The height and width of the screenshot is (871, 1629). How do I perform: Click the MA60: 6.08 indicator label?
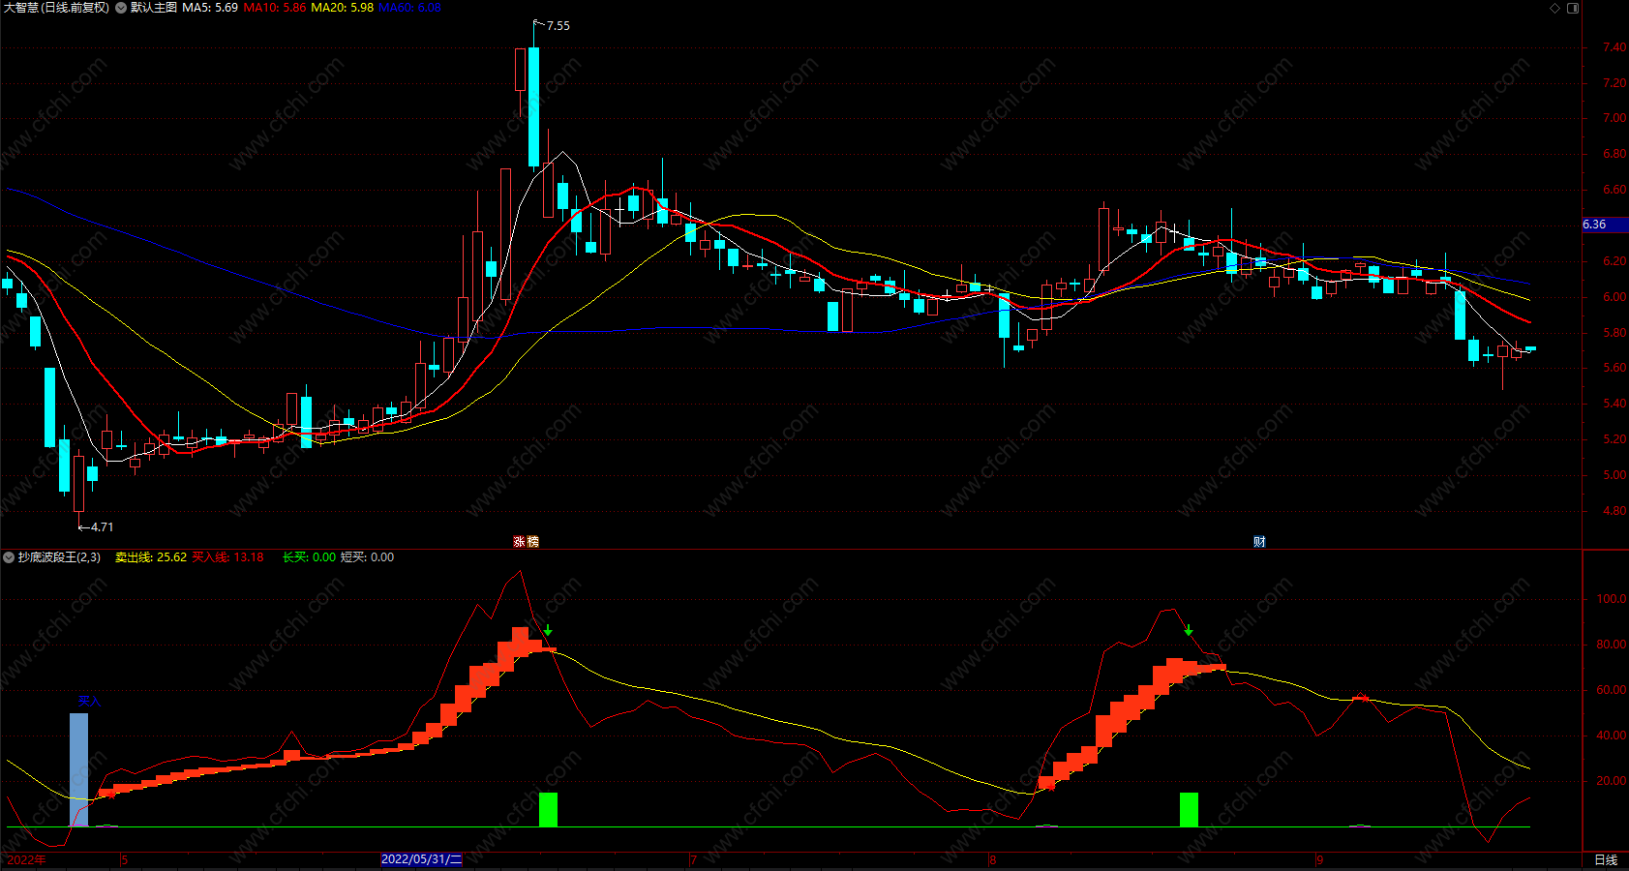coord(409,8)
